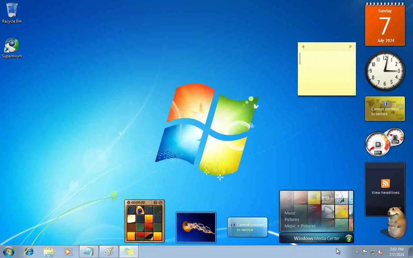
Task: Switch to Paint via its taskbar button
Action: [108, 252]
